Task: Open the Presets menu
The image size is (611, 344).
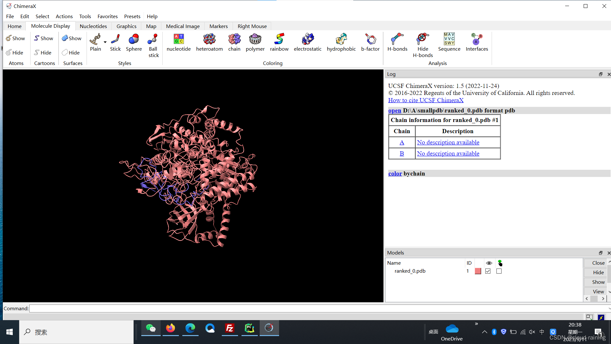Action: pos(132,16)
